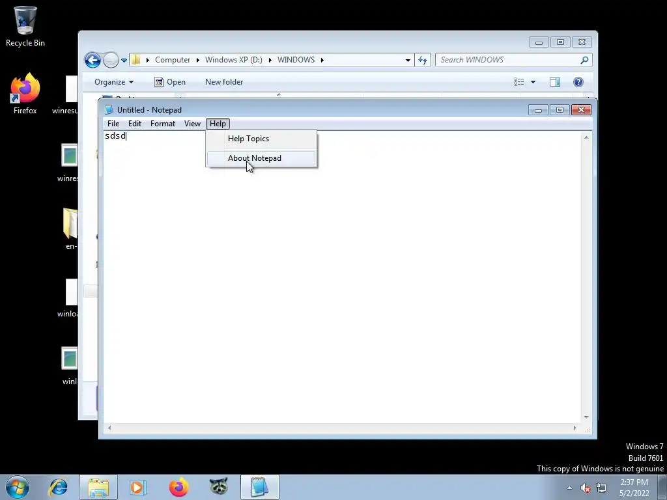The image size is (667, 500).
Task: Open Windows Explorer taskbar icon
Action: click(x=98, y=487)
